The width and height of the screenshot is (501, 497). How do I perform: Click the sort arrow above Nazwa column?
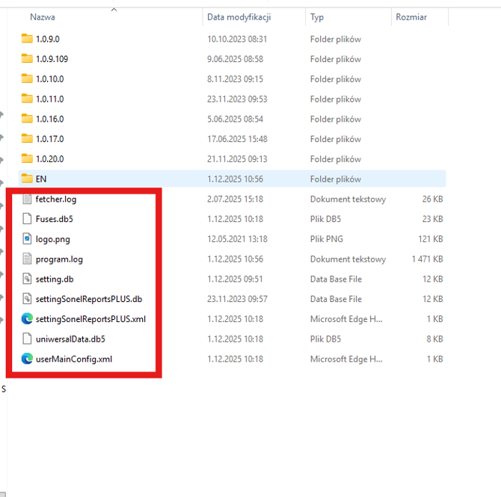[114, 10]
